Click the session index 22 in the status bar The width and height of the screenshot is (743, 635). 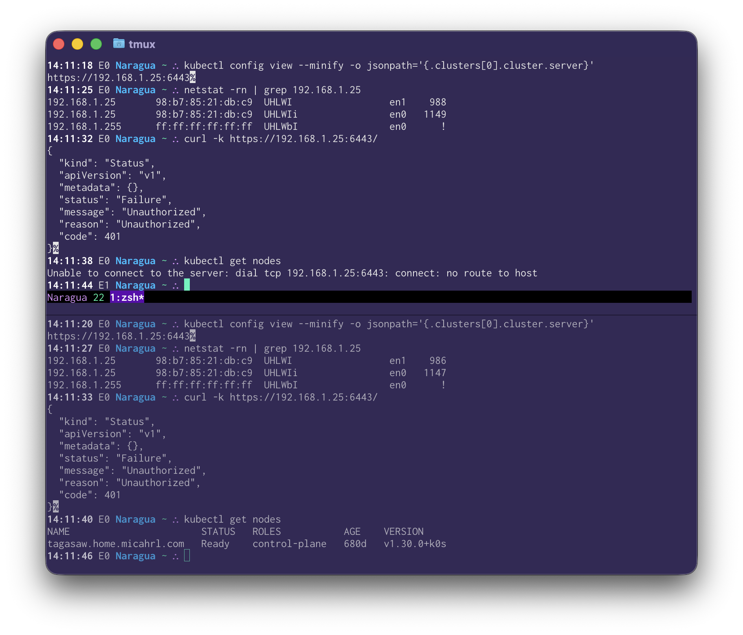tap(99, 298)
